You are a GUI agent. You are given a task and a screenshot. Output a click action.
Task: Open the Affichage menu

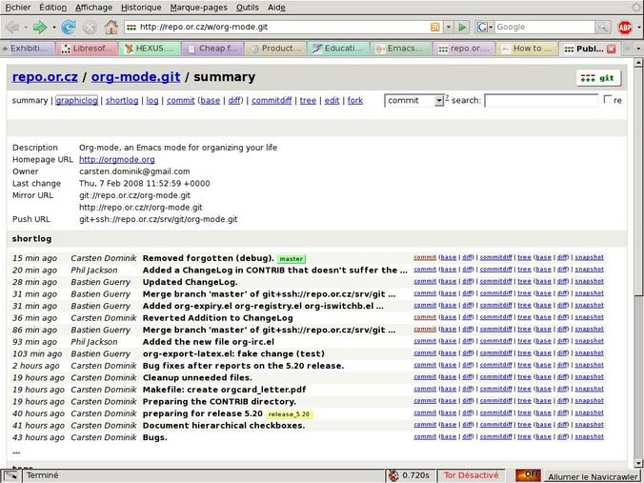[93, 8]
